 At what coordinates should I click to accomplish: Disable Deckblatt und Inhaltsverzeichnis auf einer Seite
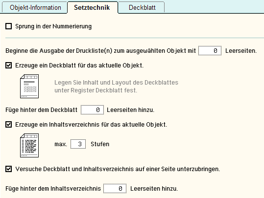[9, 169]
